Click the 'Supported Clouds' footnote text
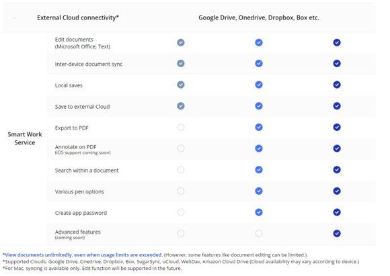The height and width of the screenshot is (276, 390). [181, 262]
